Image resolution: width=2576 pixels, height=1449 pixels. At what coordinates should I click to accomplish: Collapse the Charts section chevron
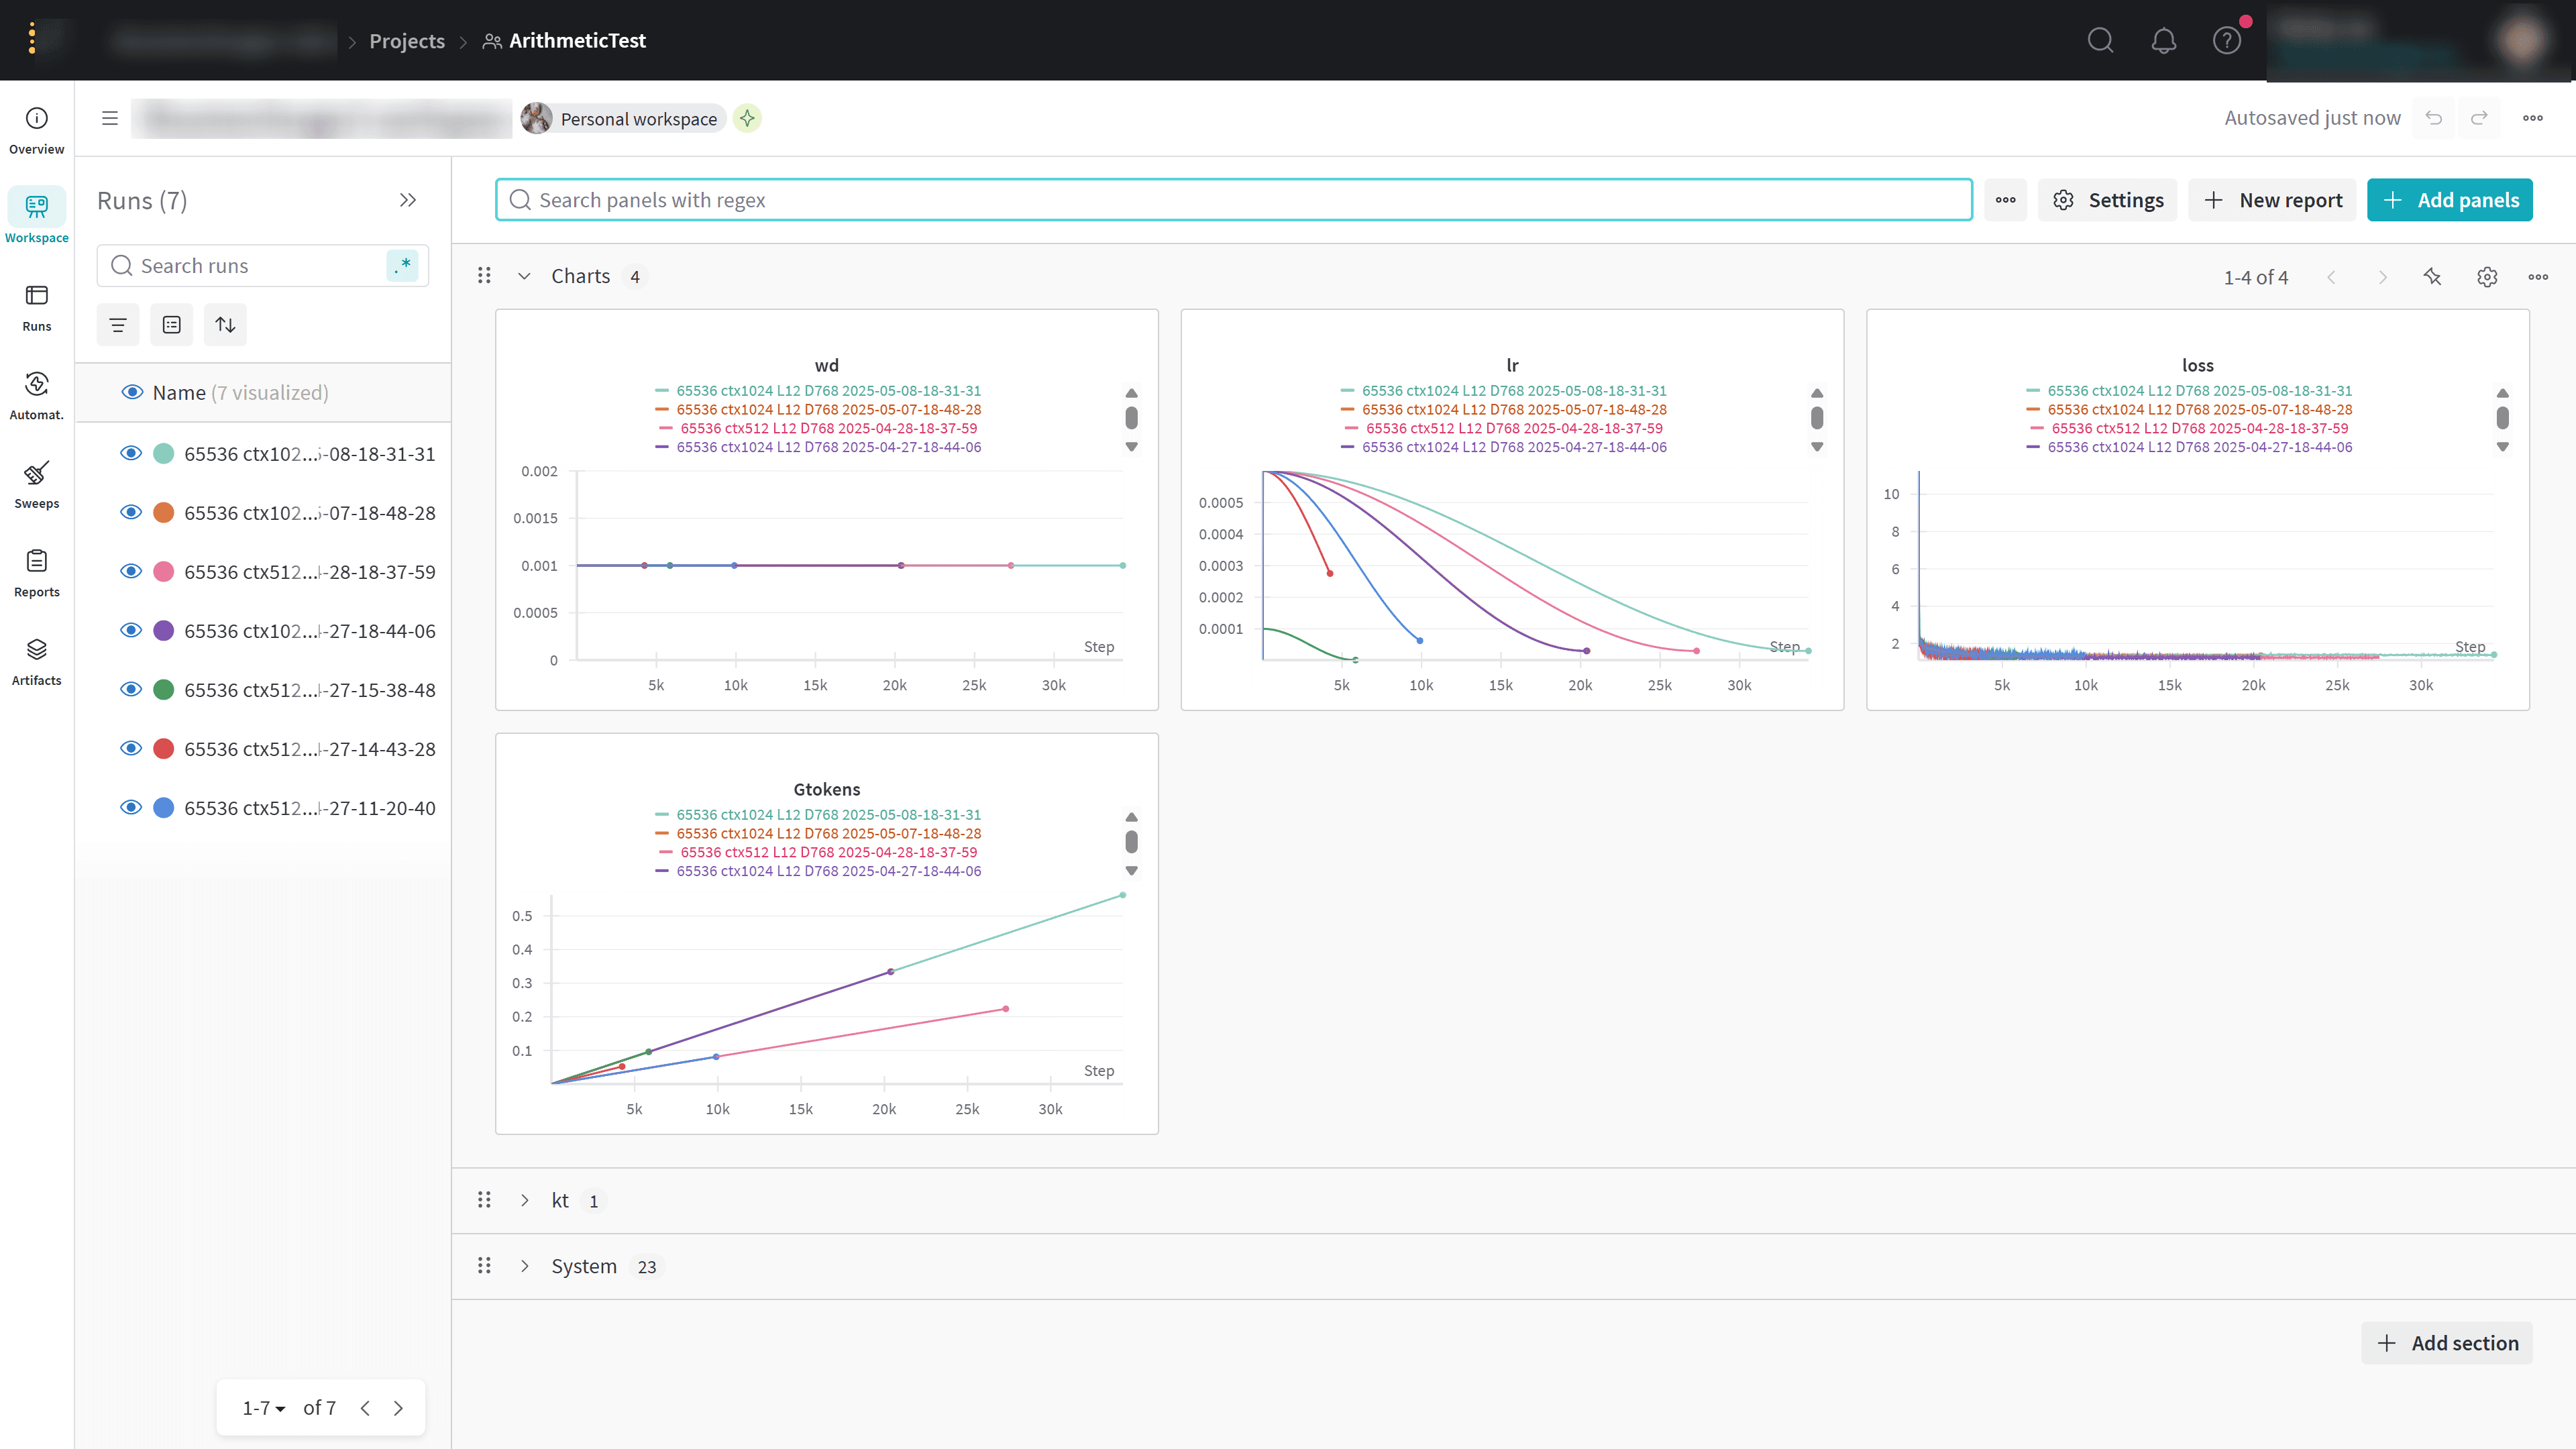tap(524, 277)
